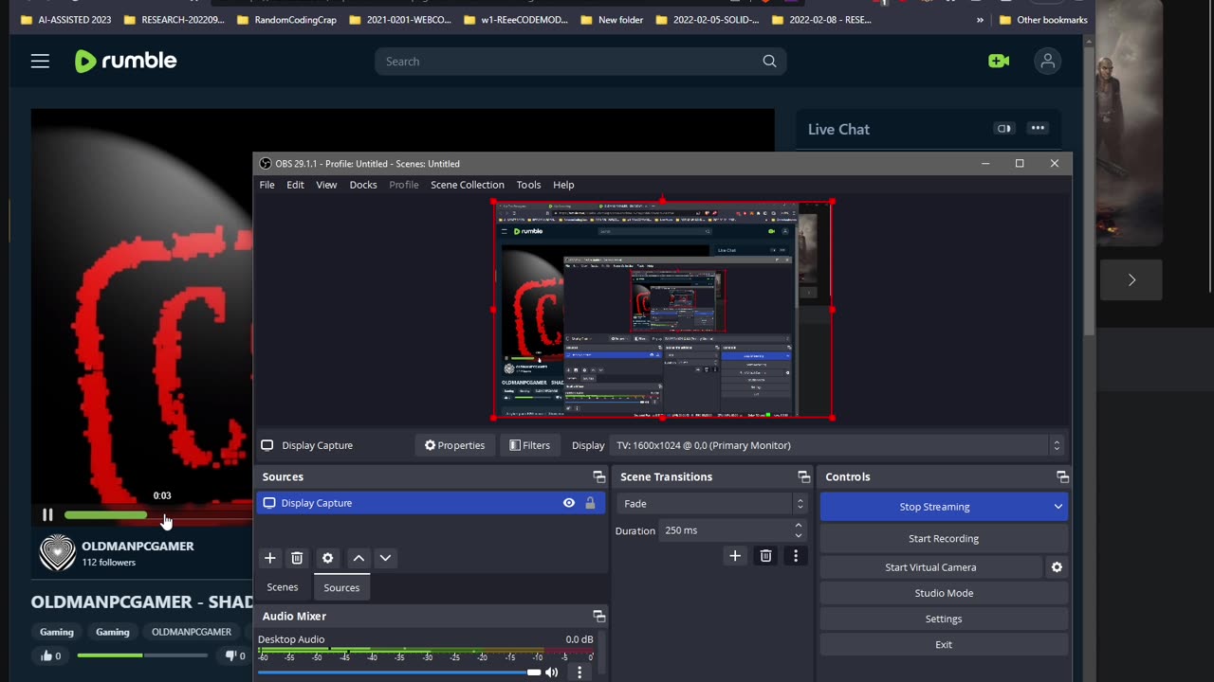1214x682 pixels.
Task: Decrease transition duration with down stepper
Action: [x=799, y=536]
